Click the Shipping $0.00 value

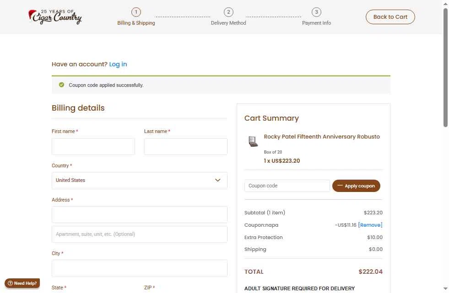pos(375,249)
